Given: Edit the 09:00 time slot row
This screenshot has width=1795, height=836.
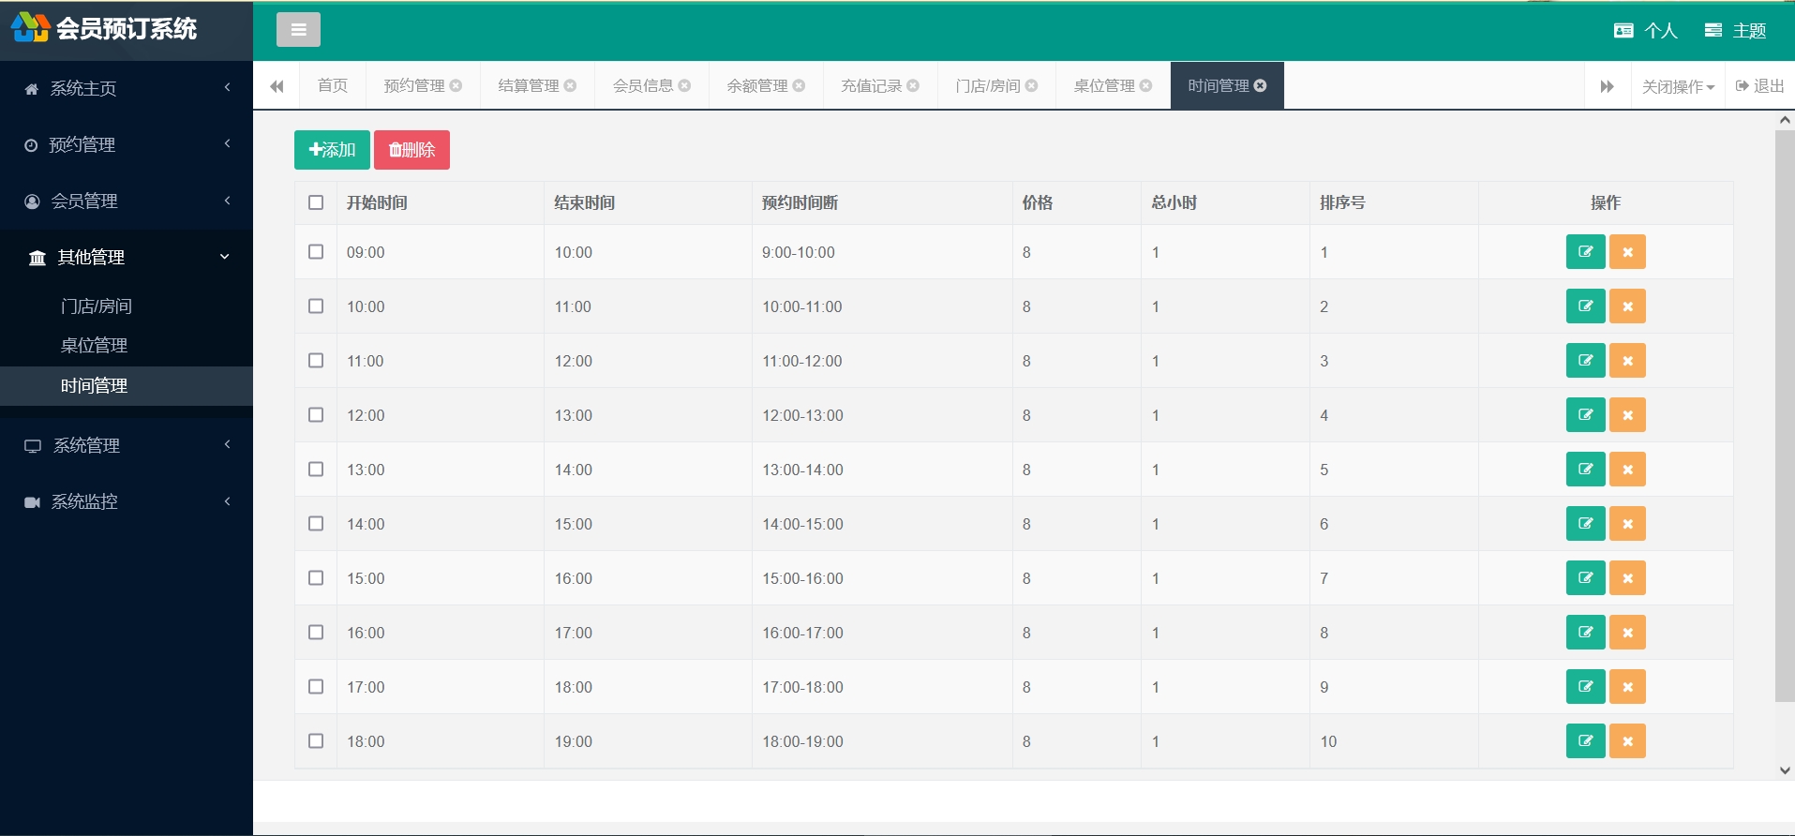Looking at the screenshot, I should [x=1585, y=252].
